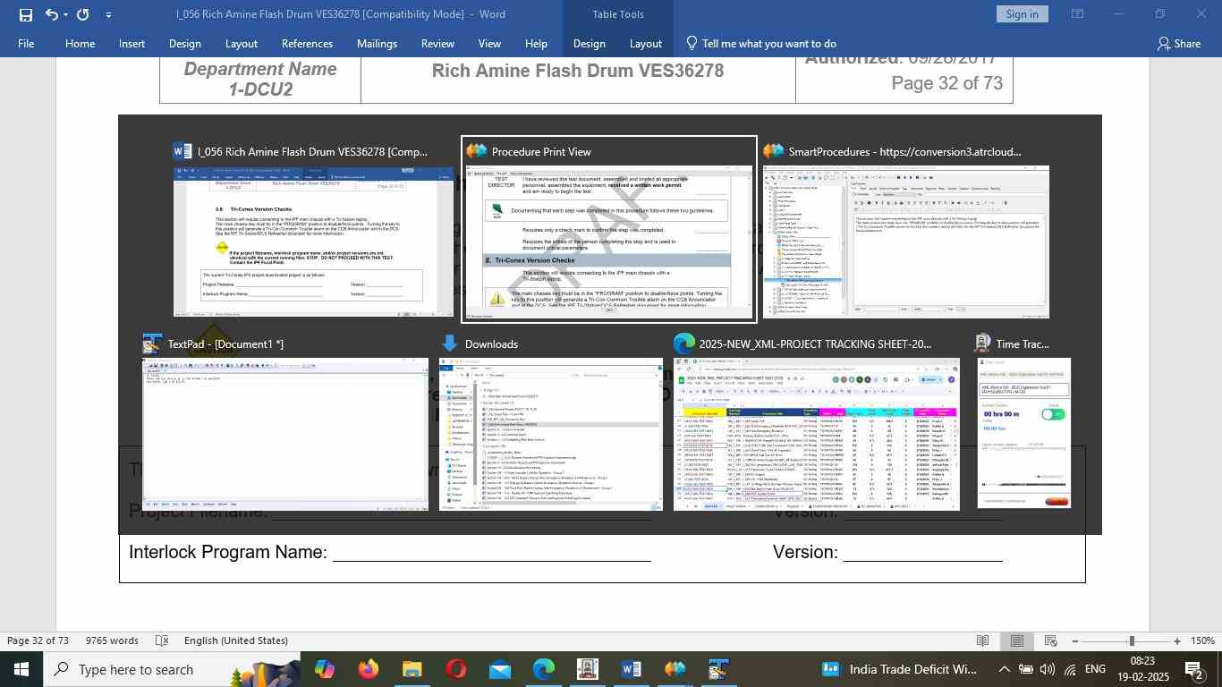Select Downloads folder window thumbnail
Screen dimensions: 1222x687
pos(551,435)
